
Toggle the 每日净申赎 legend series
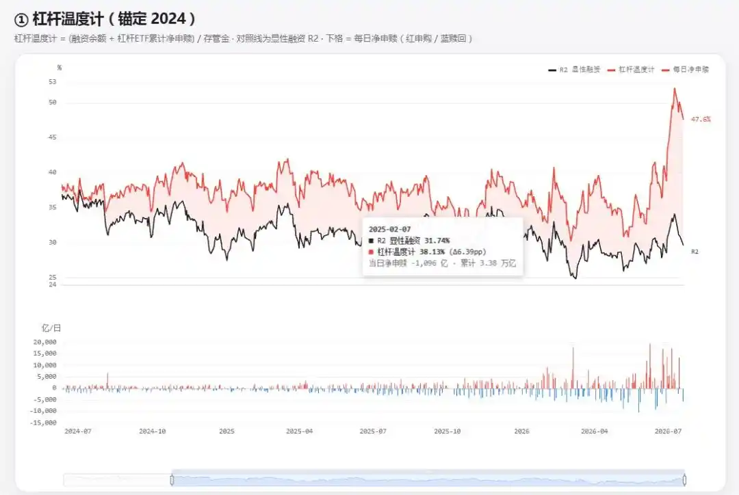point(685,70)
